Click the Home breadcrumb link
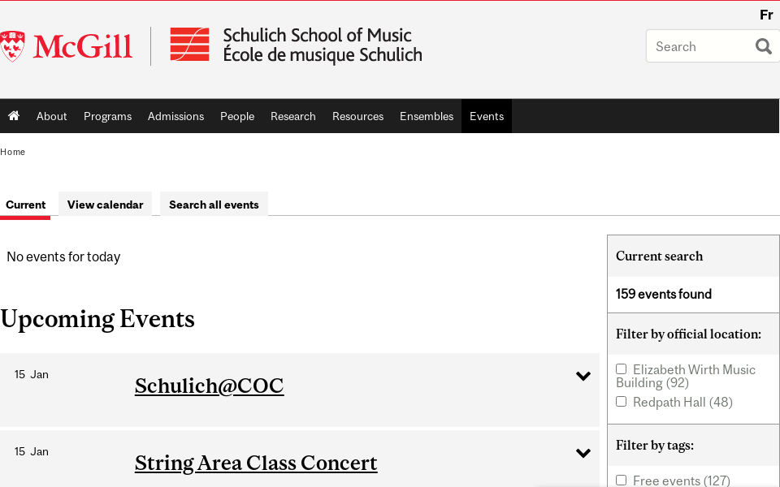This screenshot has height=487, width=780. click(12, 152)
